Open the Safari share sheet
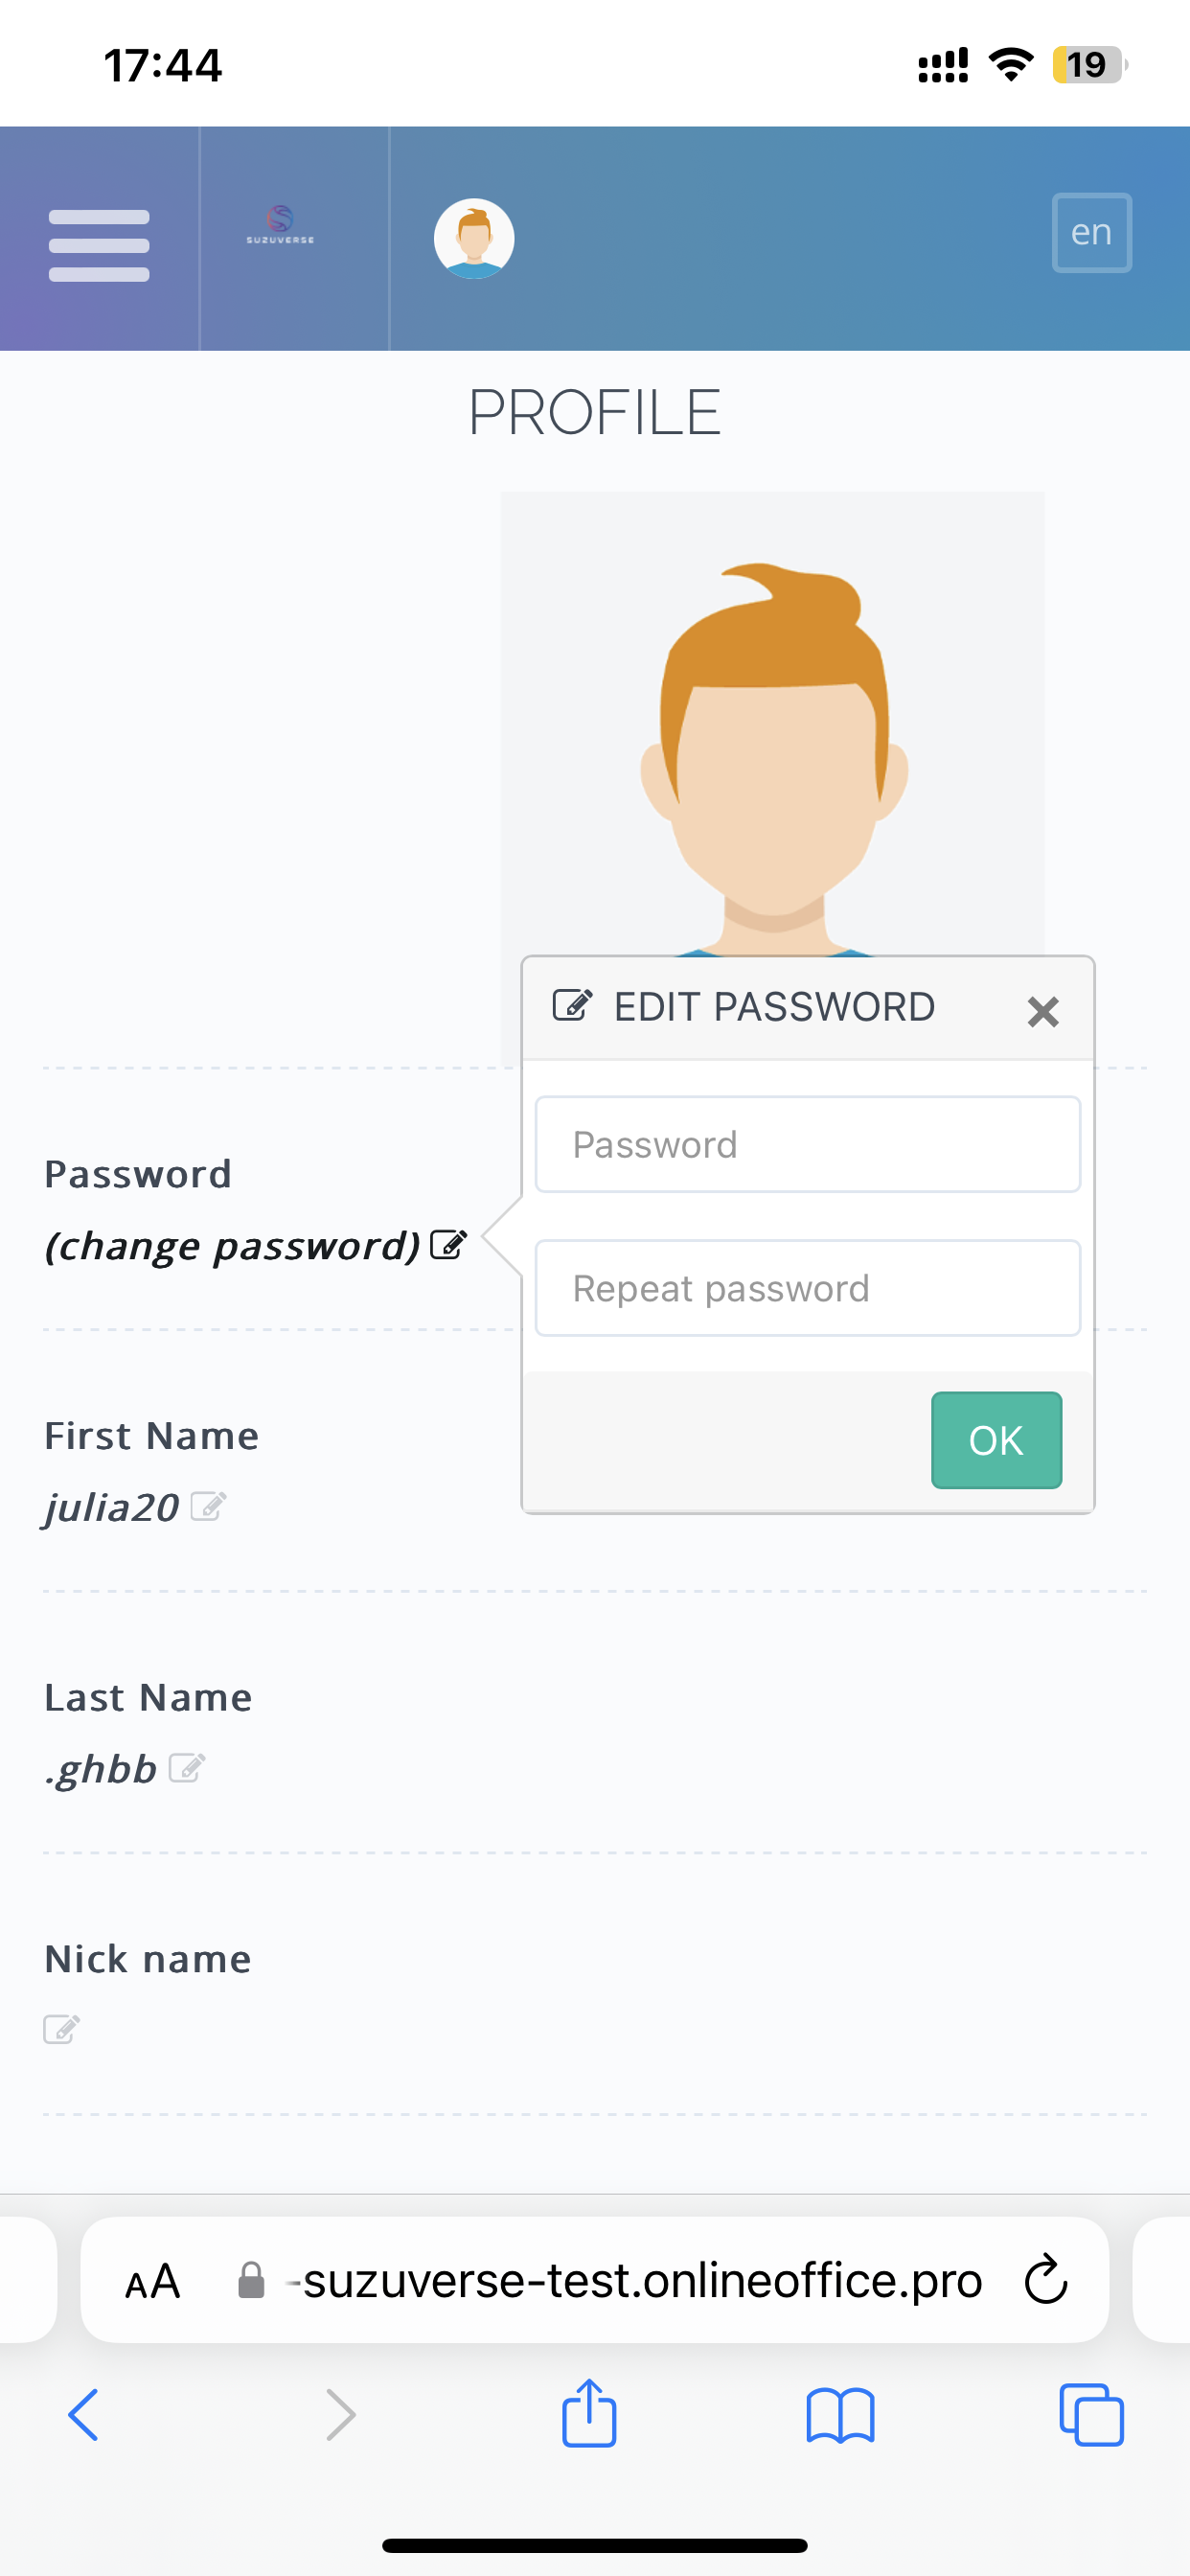 (x=589, y=2415)
